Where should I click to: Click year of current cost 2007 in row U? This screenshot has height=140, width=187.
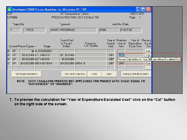coord(111,59)
